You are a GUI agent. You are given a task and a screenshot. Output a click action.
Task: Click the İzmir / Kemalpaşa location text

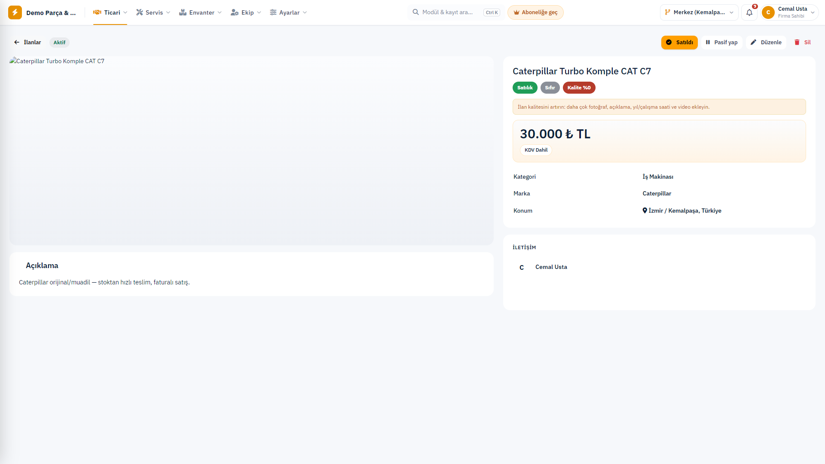click(x=685, y=211)
